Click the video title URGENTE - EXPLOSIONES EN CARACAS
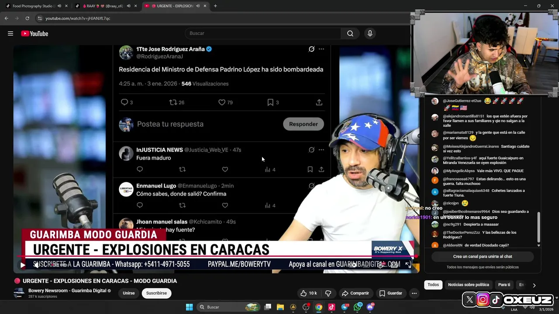The height and width of the screenshot is (314, 559). (100, 281)
